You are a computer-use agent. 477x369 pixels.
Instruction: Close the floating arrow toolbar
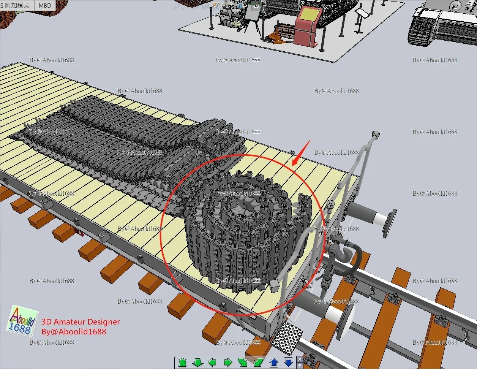300,359
